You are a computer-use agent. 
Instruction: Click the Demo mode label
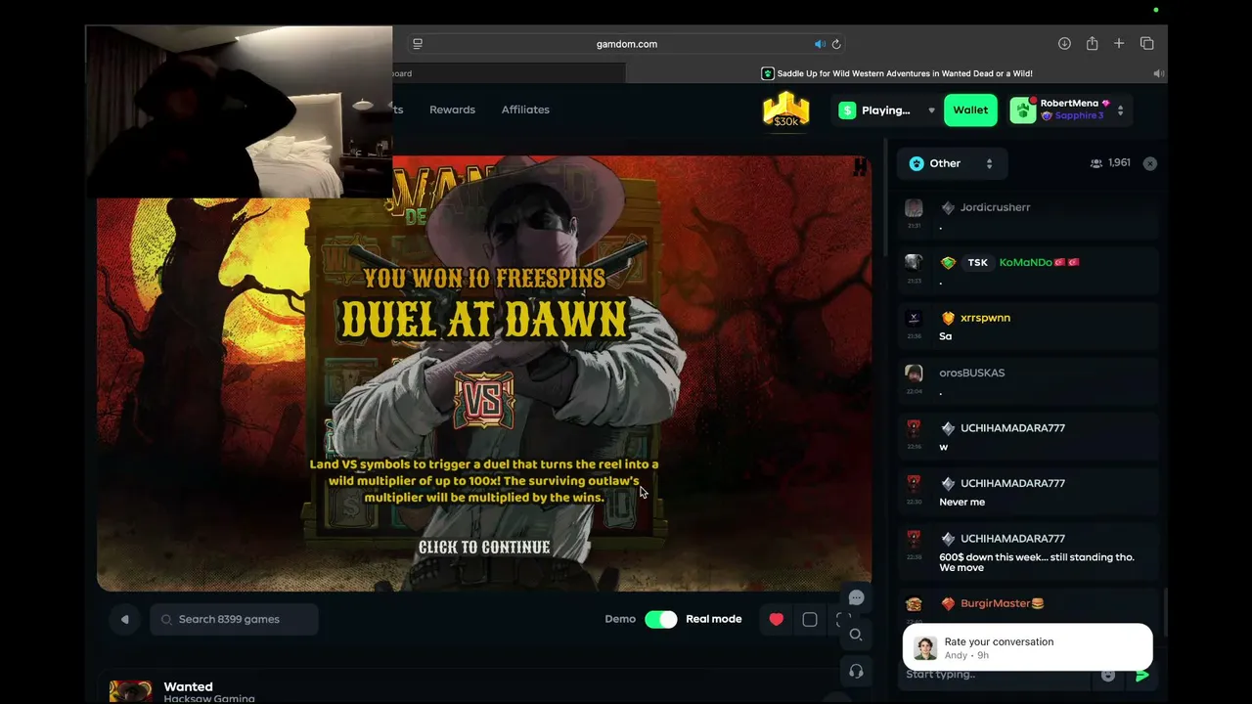point(620,619)
